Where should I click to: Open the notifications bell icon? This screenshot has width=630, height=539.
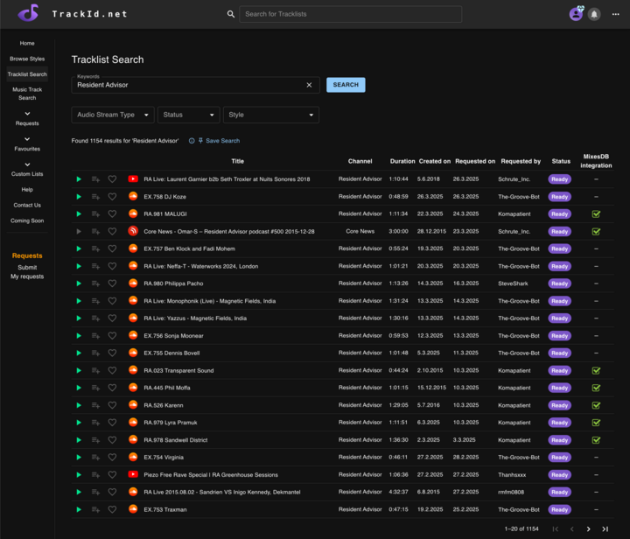pos(594,14)
